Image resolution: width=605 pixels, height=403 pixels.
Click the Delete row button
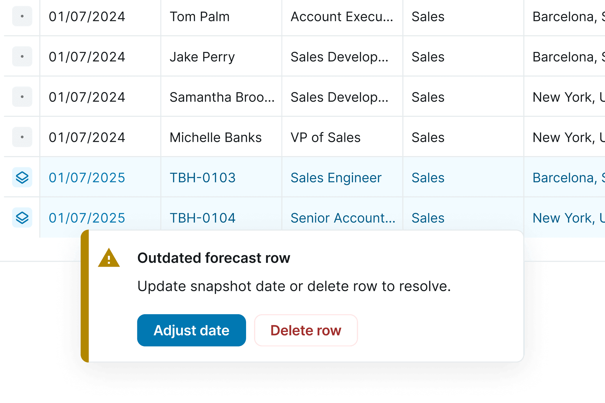click(x=306, y=330)
